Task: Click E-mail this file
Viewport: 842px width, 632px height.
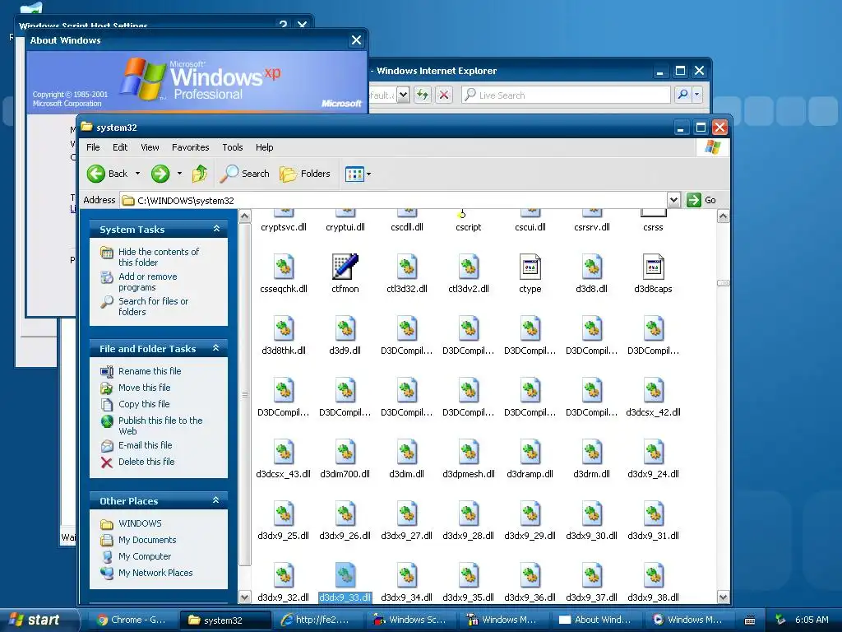Action: (145, 445)
